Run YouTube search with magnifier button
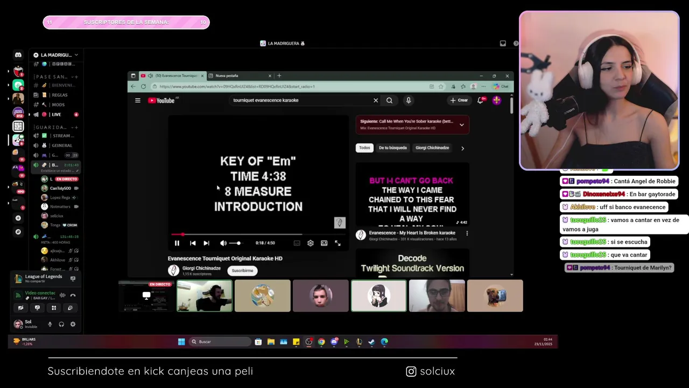 point(389,100)
